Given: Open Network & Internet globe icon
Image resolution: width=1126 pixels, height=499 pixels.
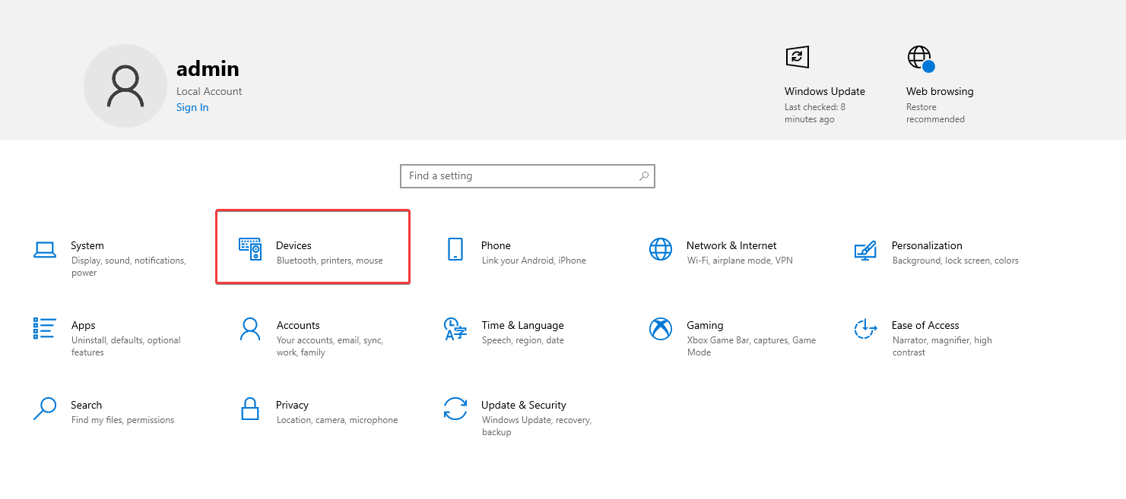Looking at the screenshot, I should (x=661, y=249).
